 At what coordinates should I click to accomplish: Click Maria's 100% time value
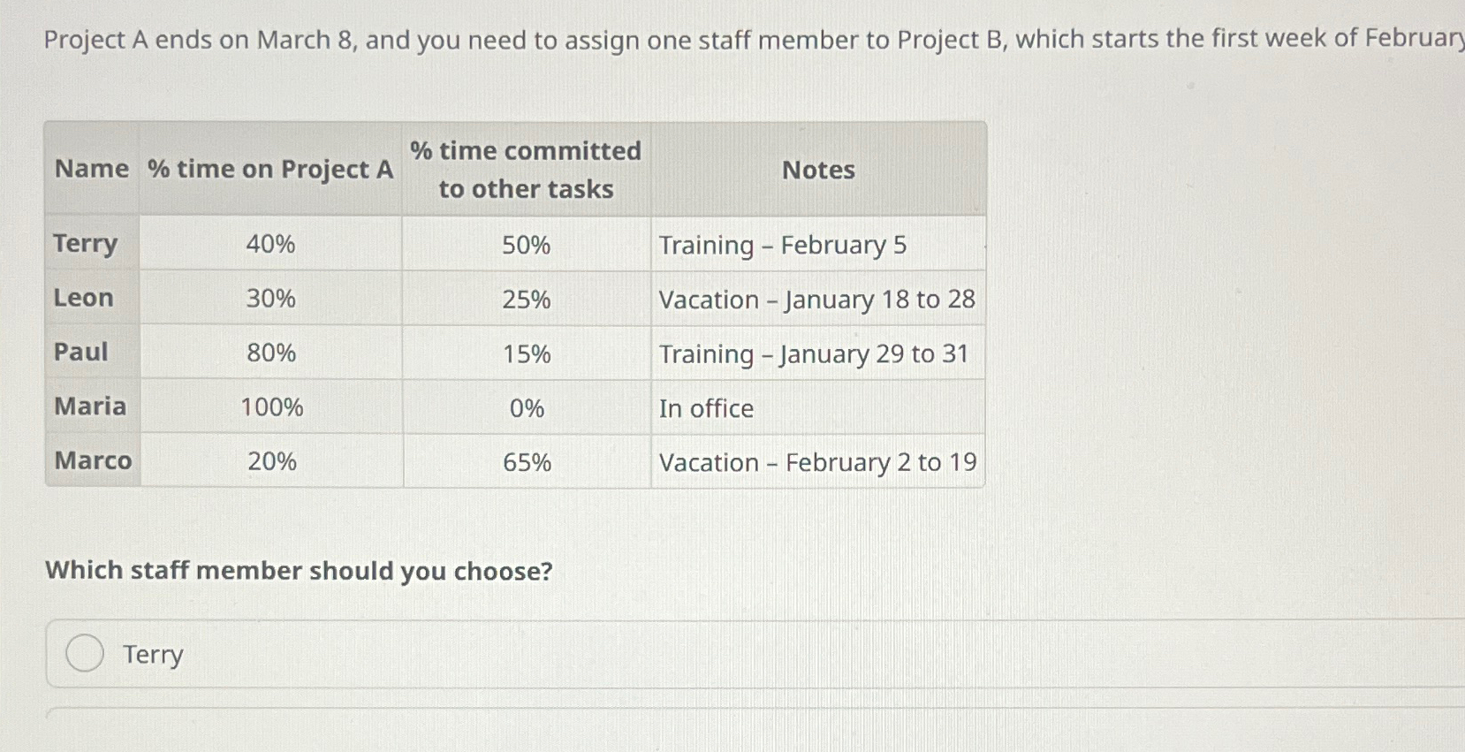tap(269, 407)
